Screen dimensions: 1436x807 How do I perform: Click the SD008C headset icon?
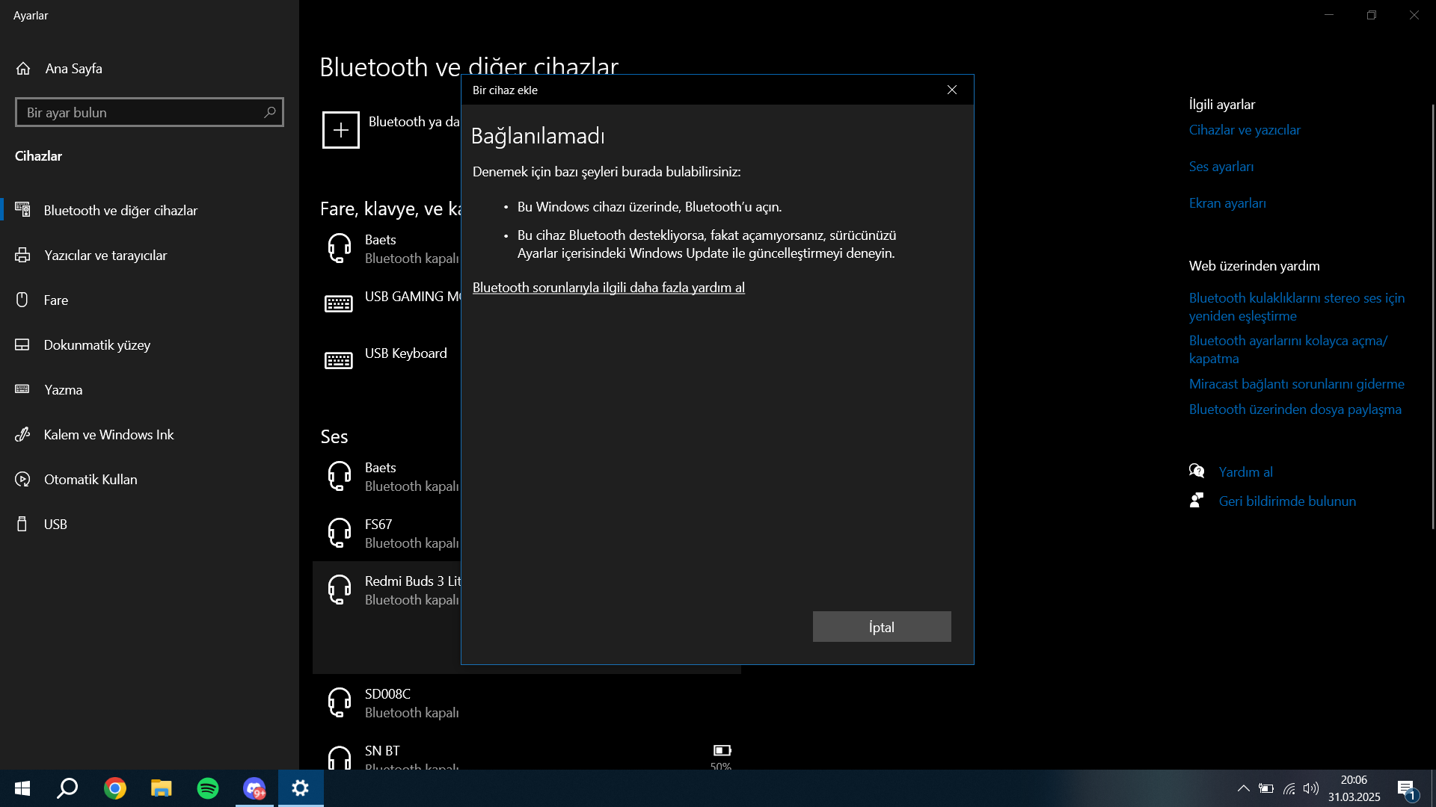tap(339, 703)
